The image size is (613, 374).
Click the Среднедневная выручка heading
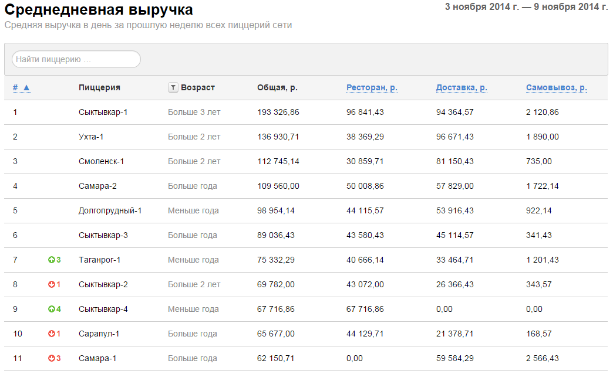(x=99, y=9)
